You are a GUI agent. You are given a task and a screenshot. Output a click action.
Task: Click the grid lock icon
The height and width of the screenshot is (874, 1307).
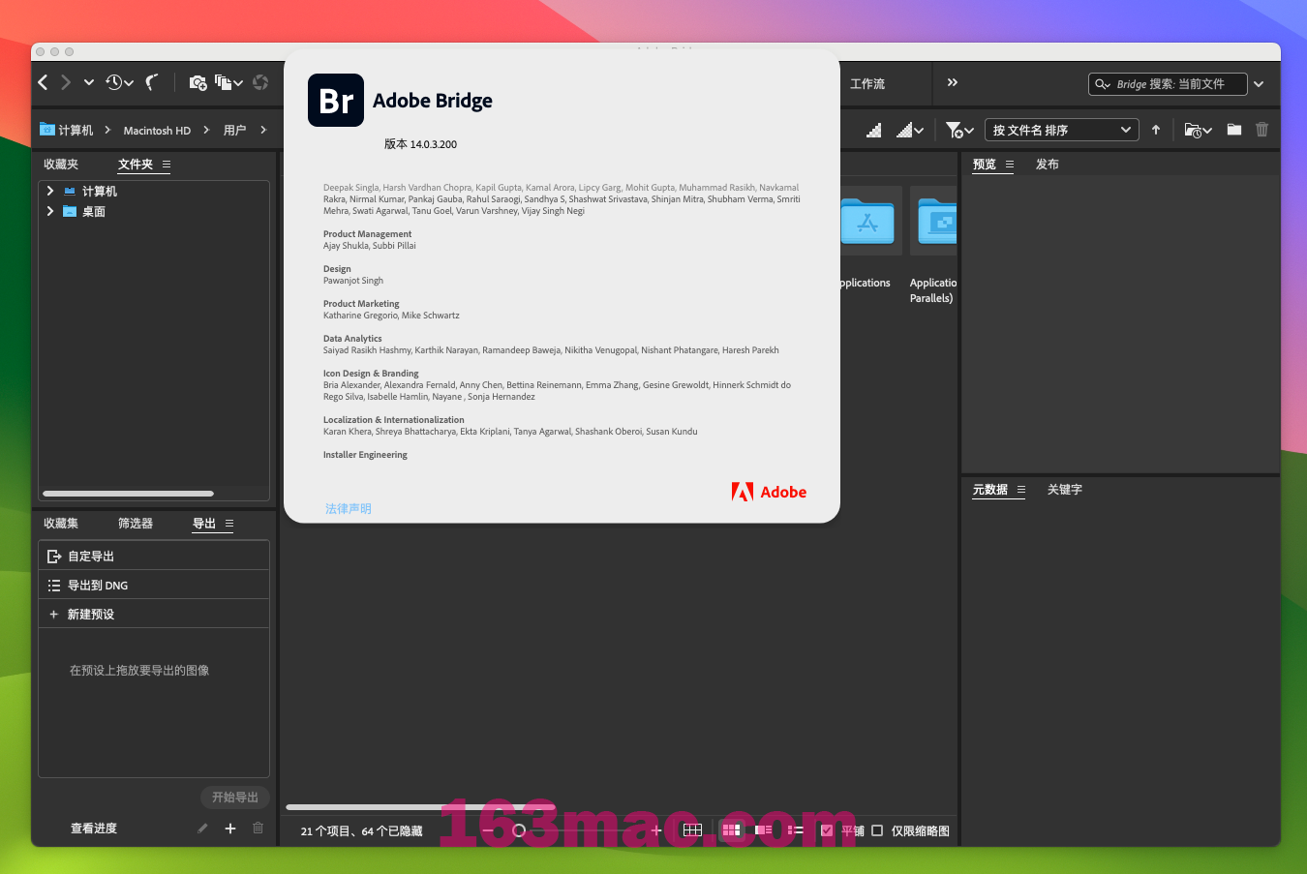pos(692,829)
